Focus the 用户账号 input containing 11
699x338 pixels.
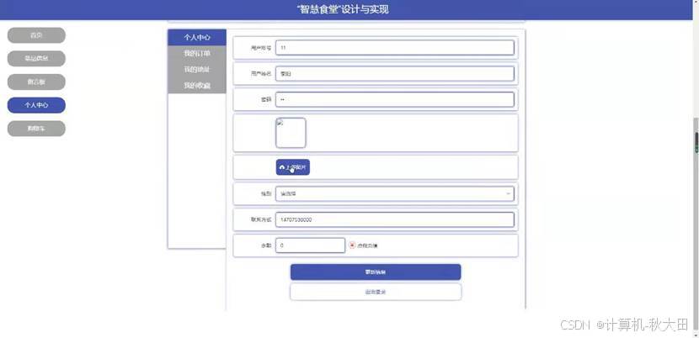[394, 48]
